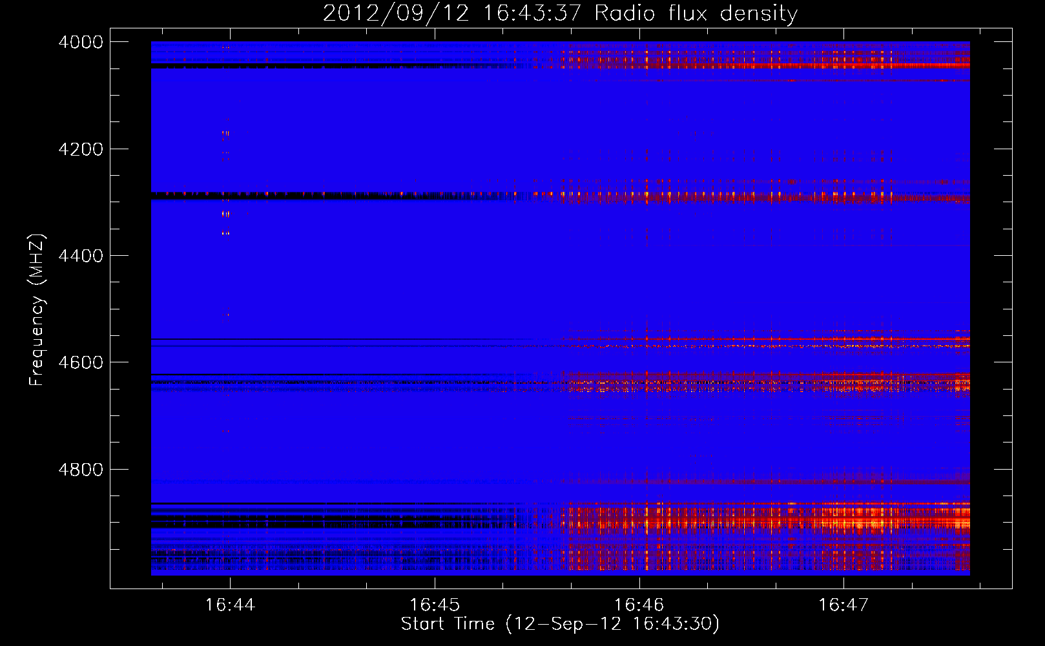Click the 4800 frequency tick label
Image resolution: width=1045 pixels, height=646 pixels.
coord(81,470)
